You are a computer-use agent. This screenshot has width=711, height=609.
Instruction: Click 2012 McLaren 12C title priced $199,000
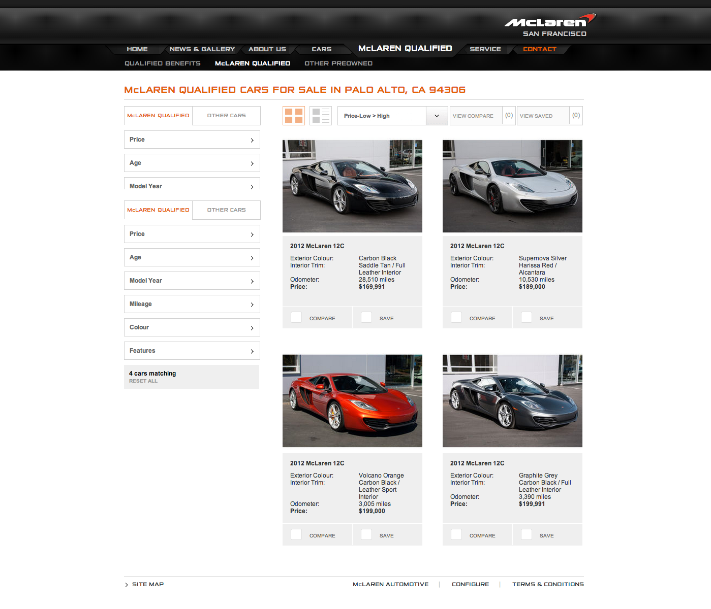pos(317,463)
